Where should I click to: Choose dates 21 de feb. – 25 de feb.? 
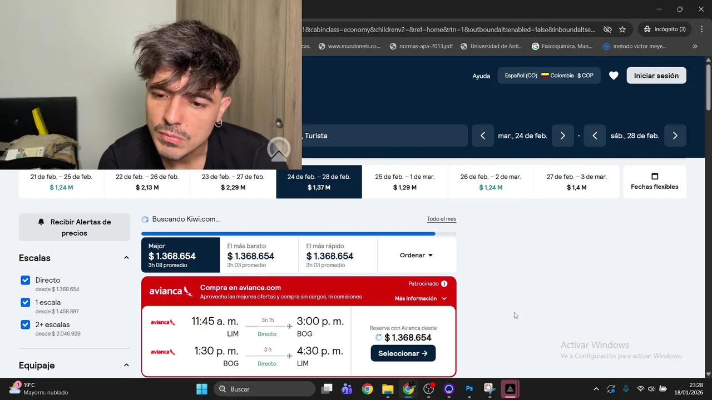[x=61, y=182]
